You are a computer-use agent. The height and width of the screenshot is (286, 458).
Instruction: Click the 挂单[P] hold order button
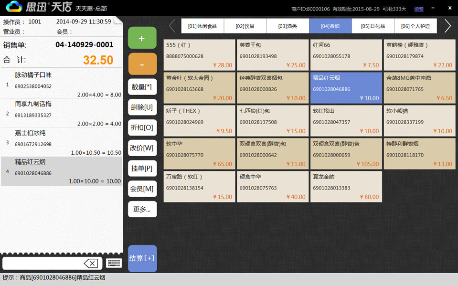coord(142,169)
